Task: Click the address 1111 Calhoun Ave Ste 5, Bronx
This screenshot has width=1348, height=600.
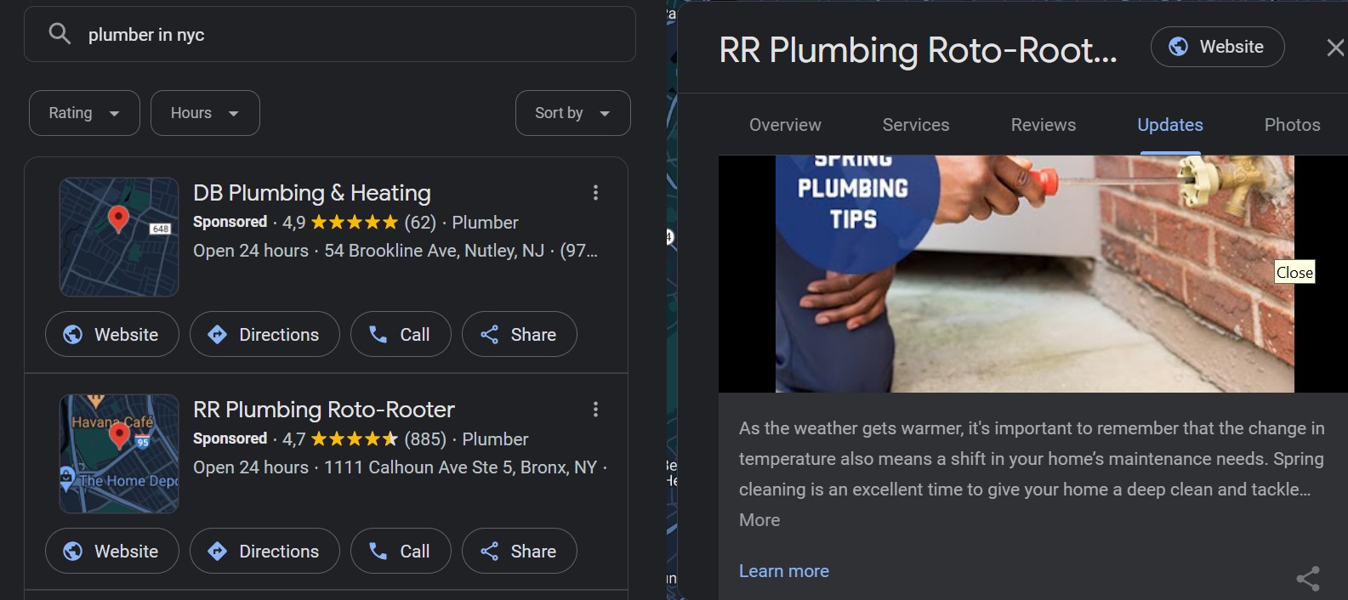Action: 461,467
